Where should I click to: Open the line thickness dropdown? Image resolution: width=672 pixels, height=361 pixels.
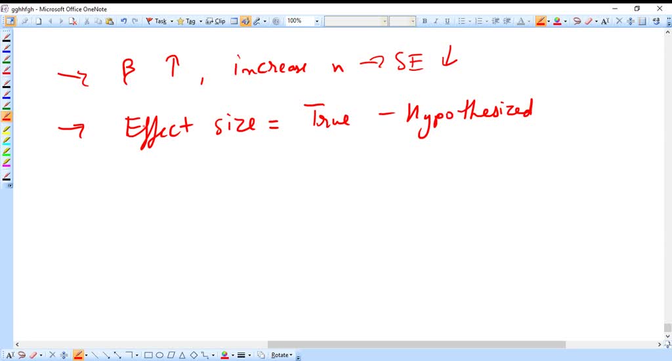point(249,355)
